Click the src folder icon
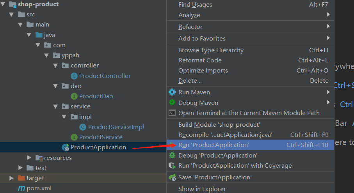Screen dimensions: 354x193 tap(21, 14)
